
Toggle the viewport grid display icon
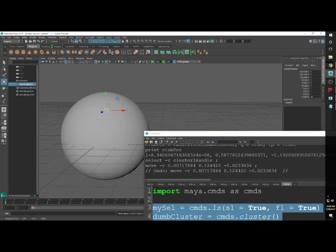click(66, 62)
